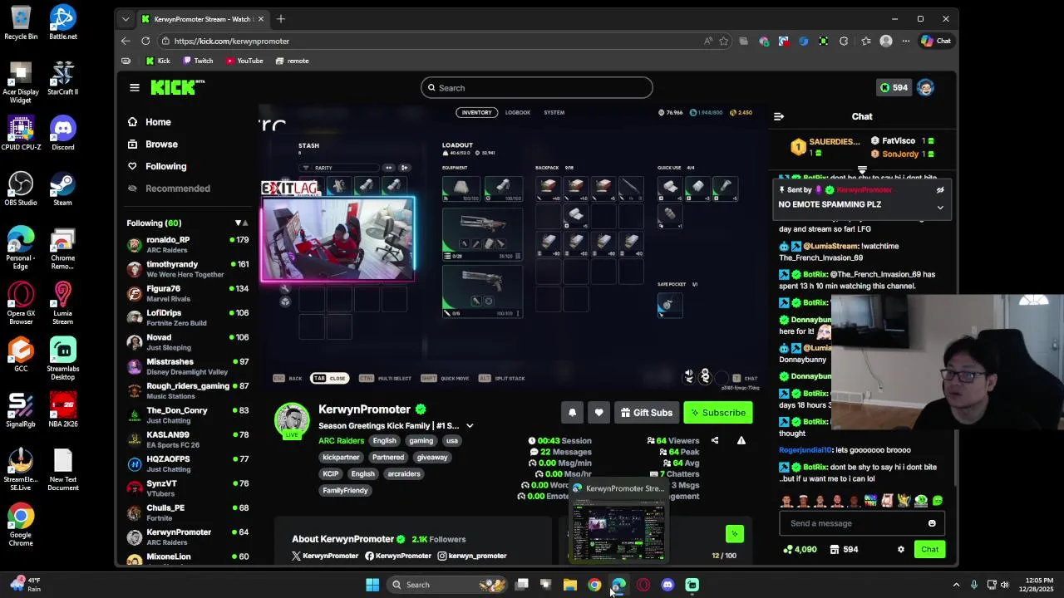The width and height of the screenshot is (1064, 598).
Task: Collapse the Following list arrow
Action: [x=238, y=223]
